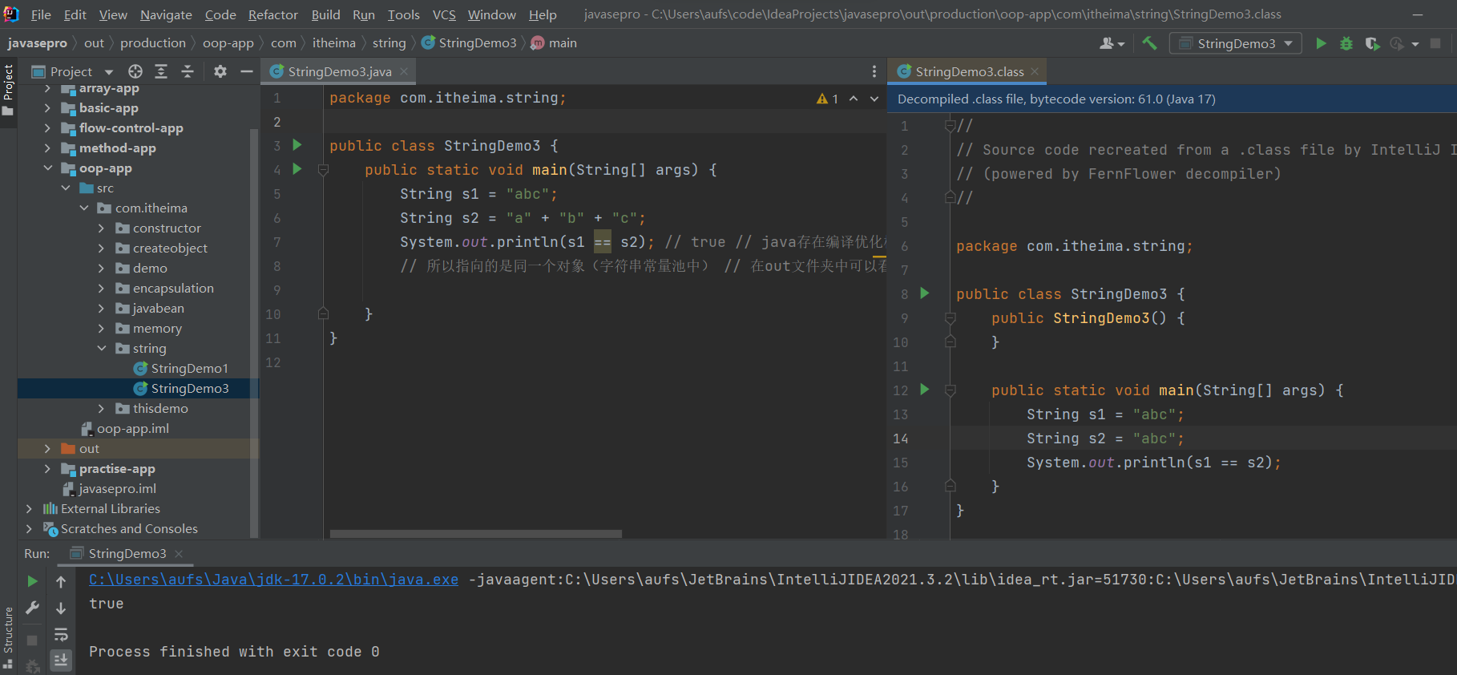Open Project panel gear options
Image resolution: width=1457 pixels, height=675 pixels.
[220, 71]
